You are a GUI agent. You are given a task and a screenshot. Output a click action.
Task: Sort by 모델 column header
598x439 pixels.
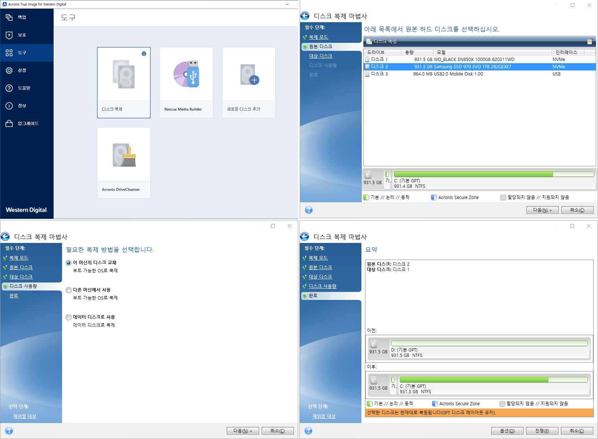pyautogui.click(x=492, y=52)
